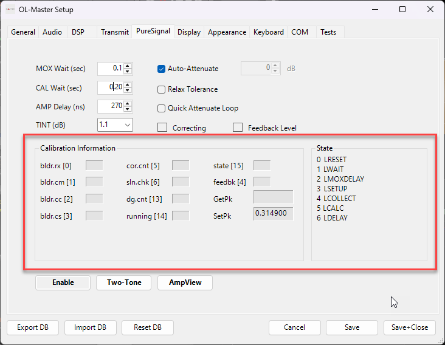This screenshot has height=345, width=445.
Task: Uncheck the Auto-Attenuate checkbox
Action: tap(161, 69)
